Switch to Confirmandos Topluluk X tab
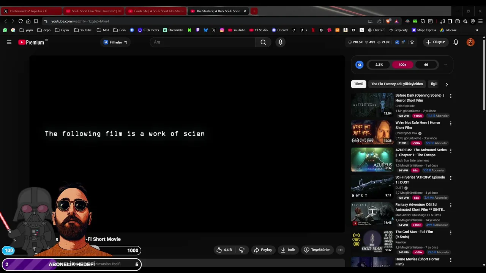Screen dimensions: 486x273 click(x=30, y=11)
